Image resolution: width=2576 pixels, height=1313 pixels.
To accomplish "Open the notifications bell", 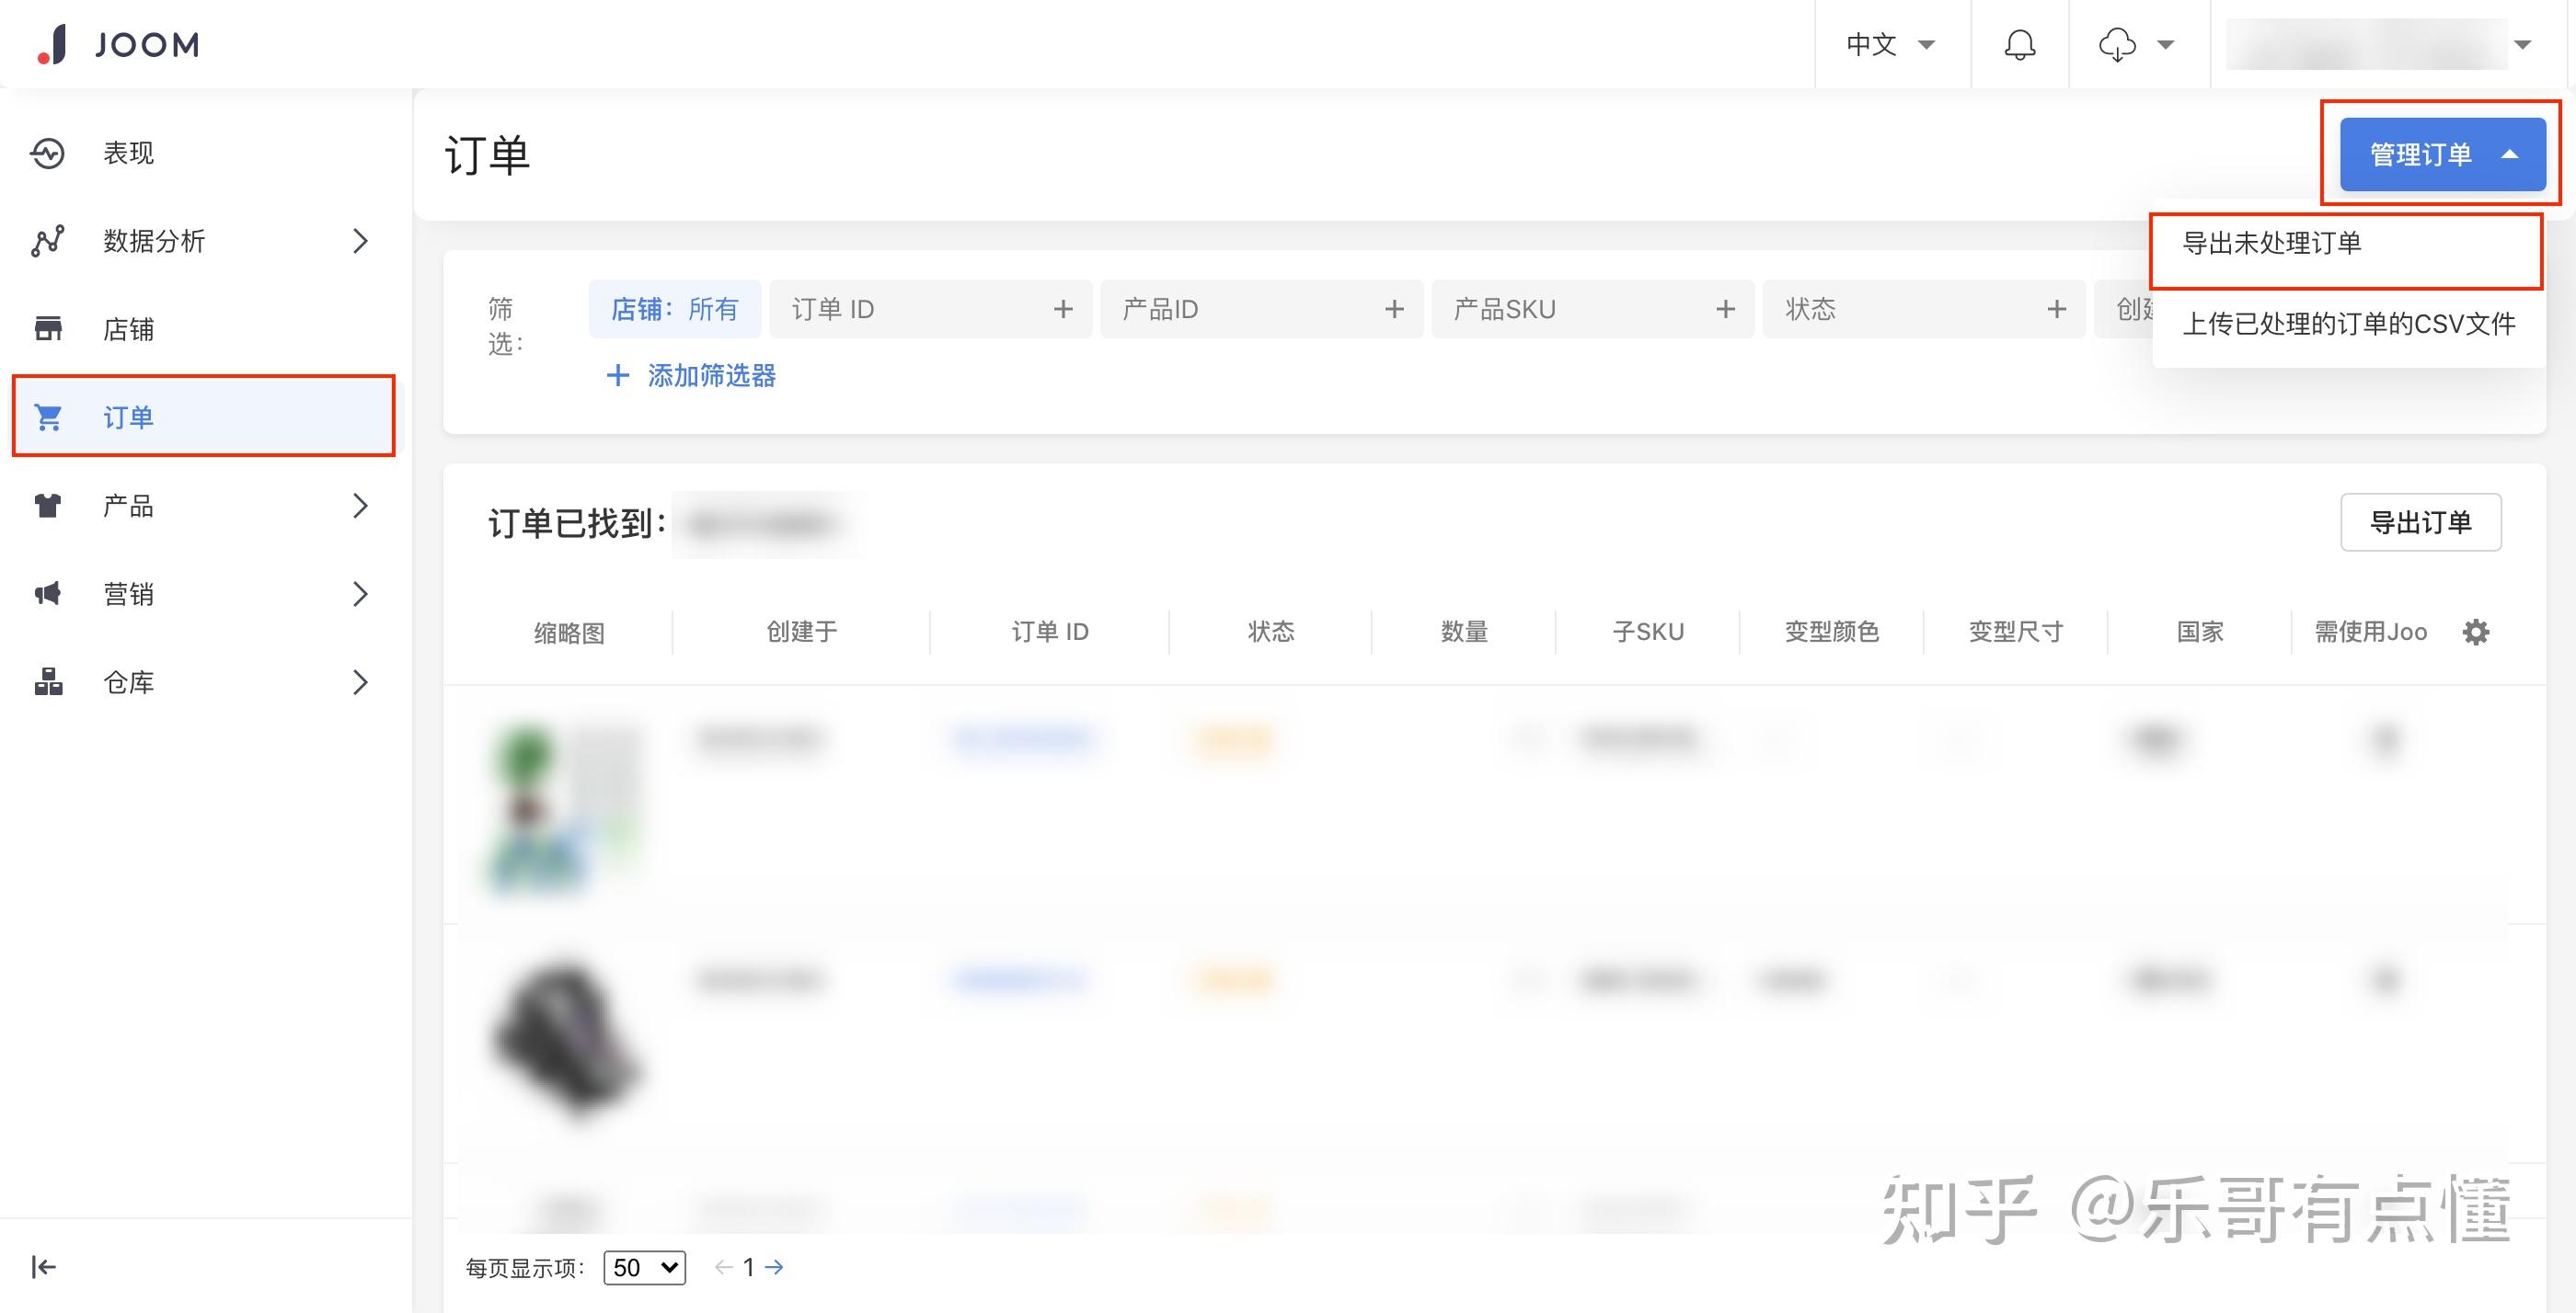I will coord(2019,44).
